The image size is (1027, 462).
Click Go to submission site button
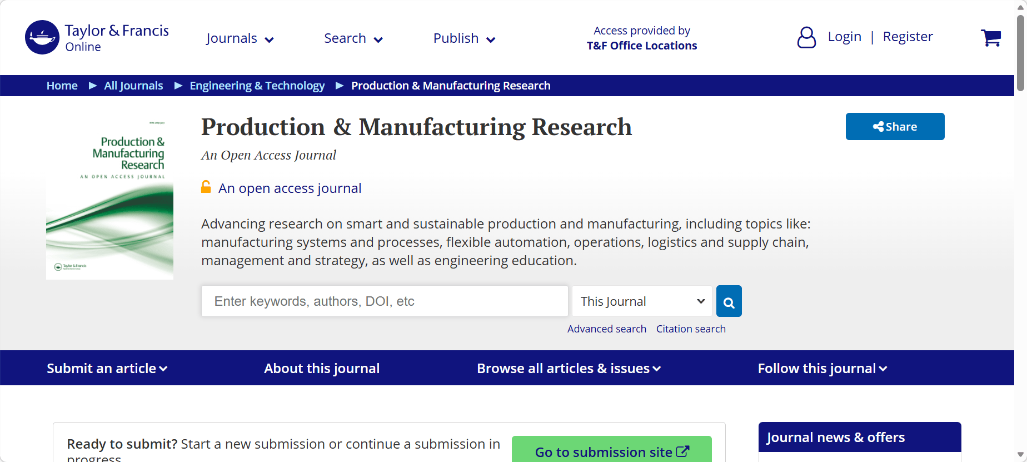point(612,449)
